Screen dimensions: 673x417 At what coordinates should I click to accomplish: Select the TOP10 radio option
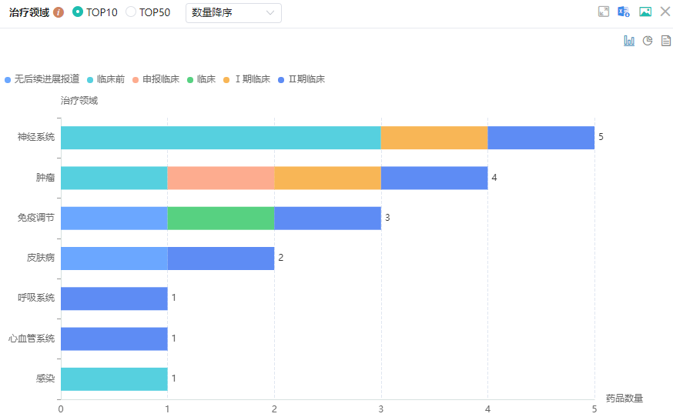pyautogui.click(x=78, y=12)
